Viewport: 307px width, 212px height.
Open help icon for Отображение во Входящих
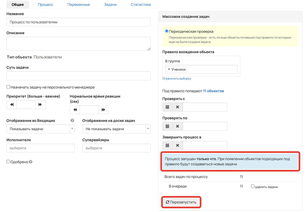pos(72,121)
